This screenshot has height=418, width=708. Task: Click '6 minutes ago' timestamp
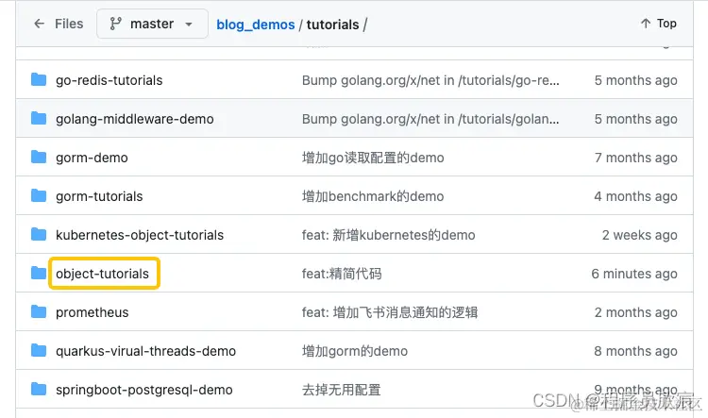(x=634, y=274)
